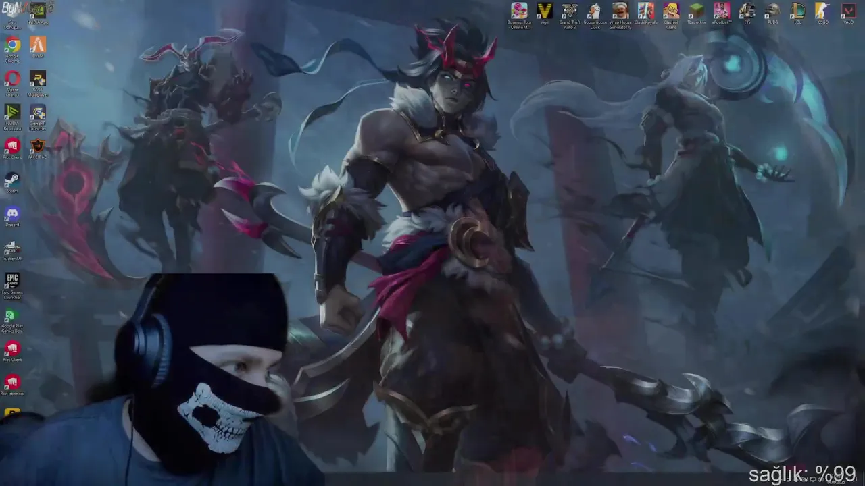Launch the Vigil desktop shortcut
This screenshot has width=865, height=486.
[x=544, y=11]
